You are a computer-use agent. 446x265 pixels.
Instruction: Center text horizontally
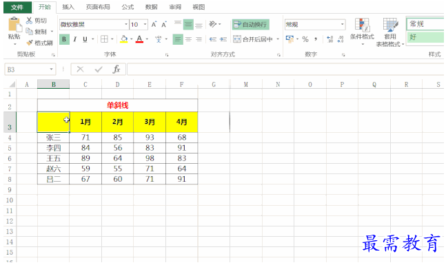(x=188, y=39)
